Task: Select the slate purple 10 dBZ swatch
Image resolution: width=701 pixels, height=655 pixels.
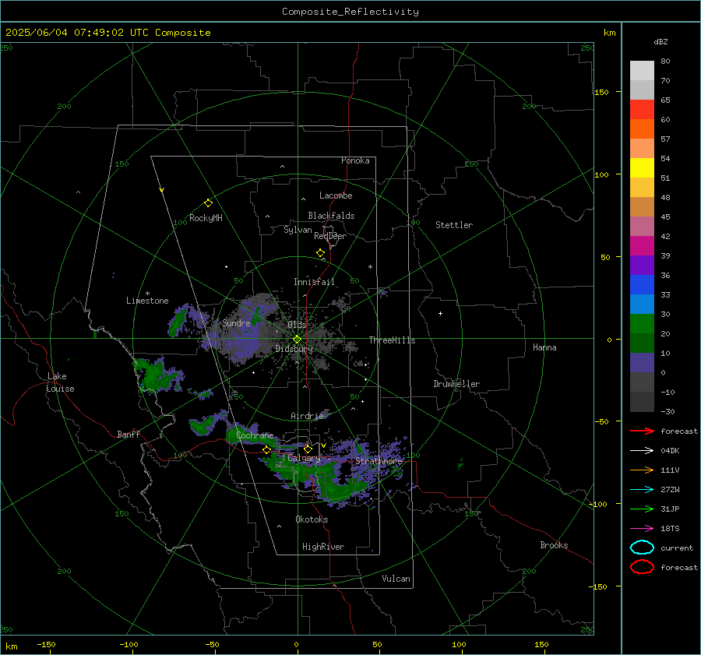Action: pos(642,363)
